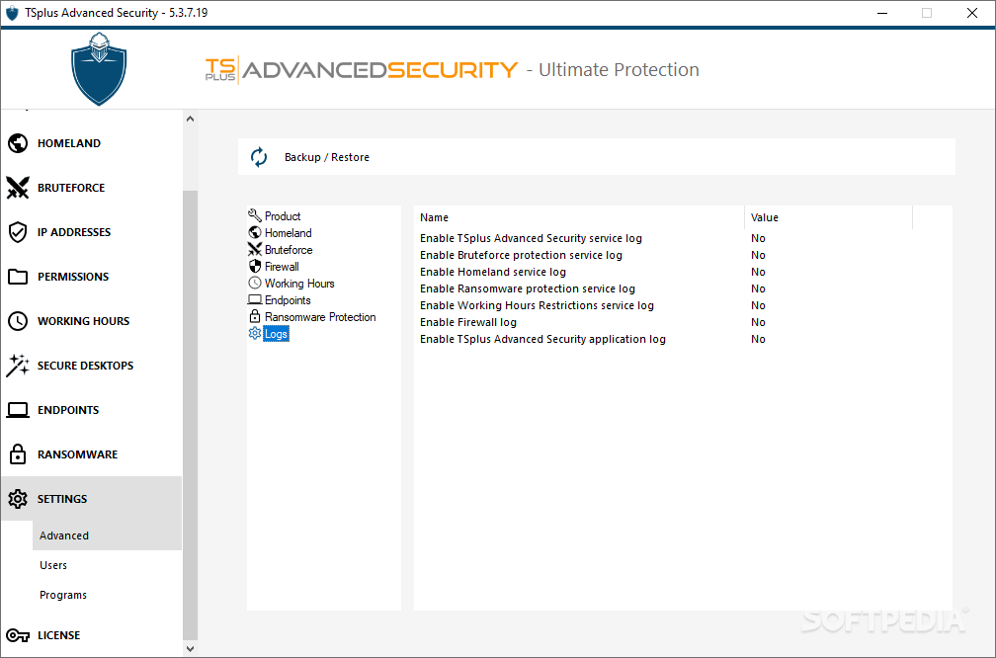Click the Homeland globe icon in sidebar
The width and height of the screenshot is (996, 658).
pyautogui.click(x=18, y=143)
